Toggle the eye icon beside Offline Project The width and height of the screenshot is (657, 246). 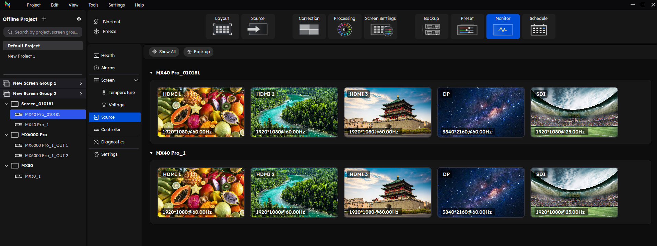pos(79,19)
